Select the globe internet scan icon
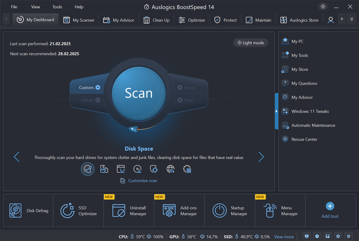This screenshot has width=359, height=241. coord(171,169)
